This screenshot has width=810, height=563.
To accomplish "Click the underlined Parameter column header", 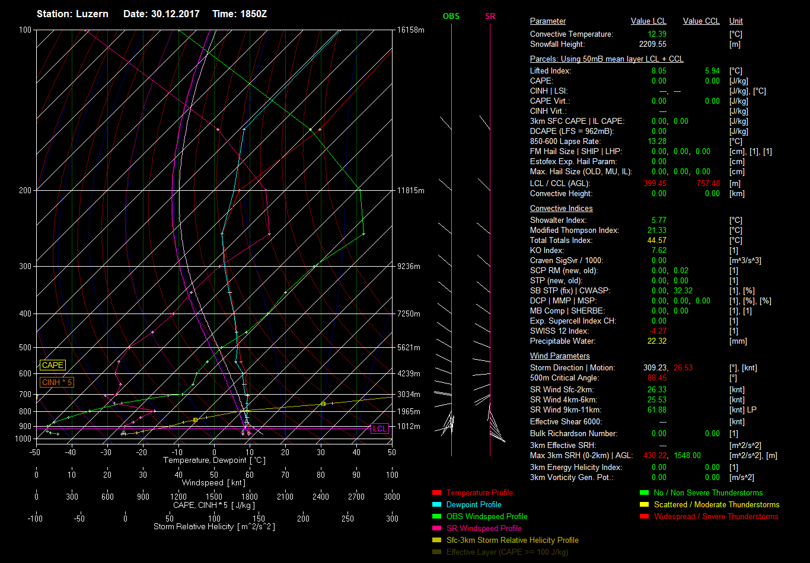I will (x=547, y=21).
